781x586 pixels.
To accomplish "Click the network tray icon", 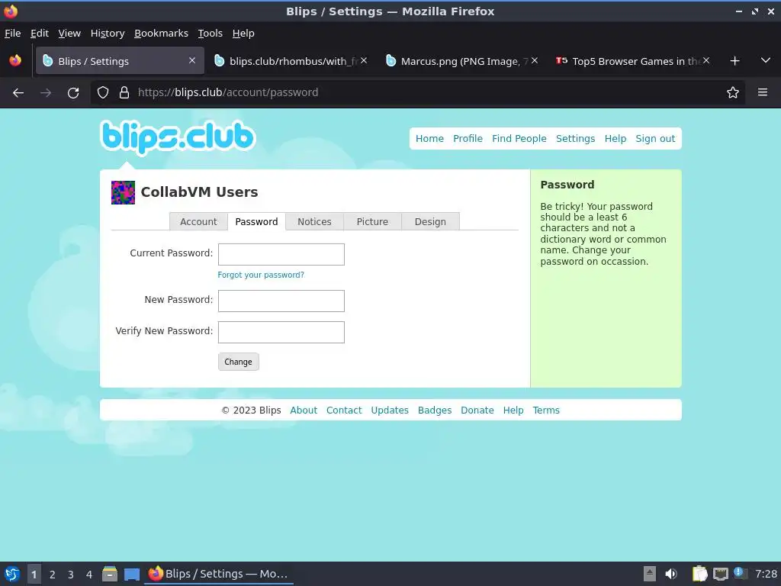I will pos(720,574).
